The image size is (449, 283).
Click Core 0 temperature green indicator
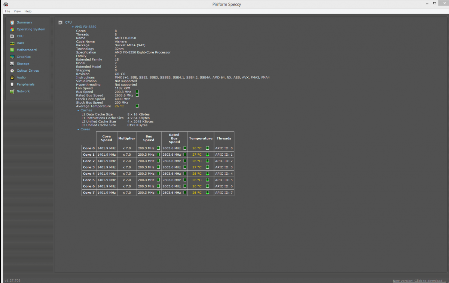coord(208,148)
